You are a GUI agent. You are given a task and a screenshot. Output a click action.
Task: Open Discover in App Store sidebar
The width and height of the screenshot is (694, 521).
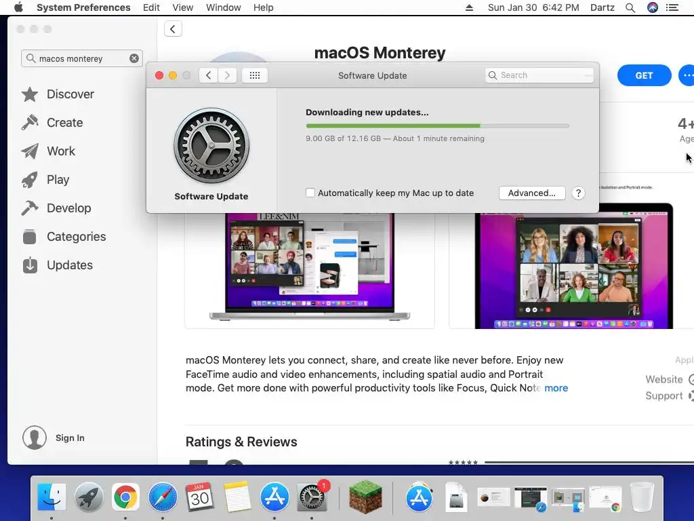pyautogui.click(x=58, y=94)
